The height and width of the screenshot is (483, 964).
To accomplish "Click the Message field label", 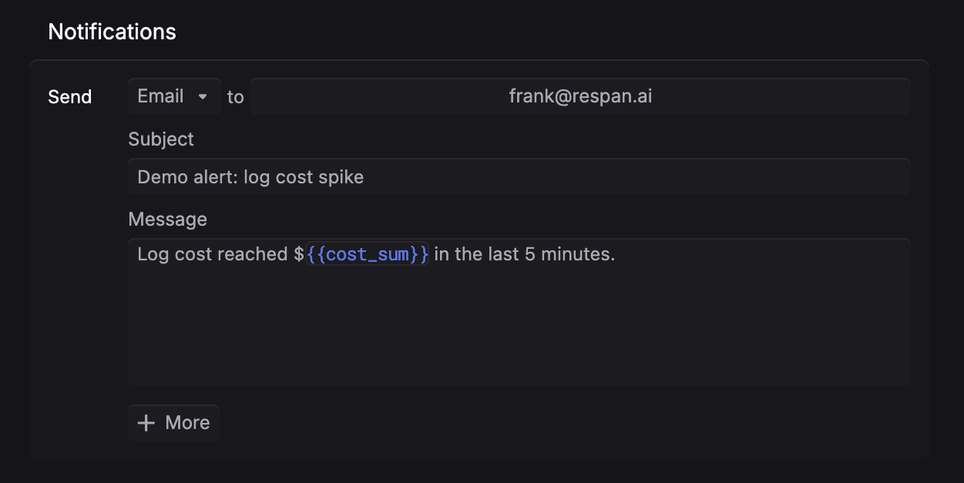I will (167, 220).
